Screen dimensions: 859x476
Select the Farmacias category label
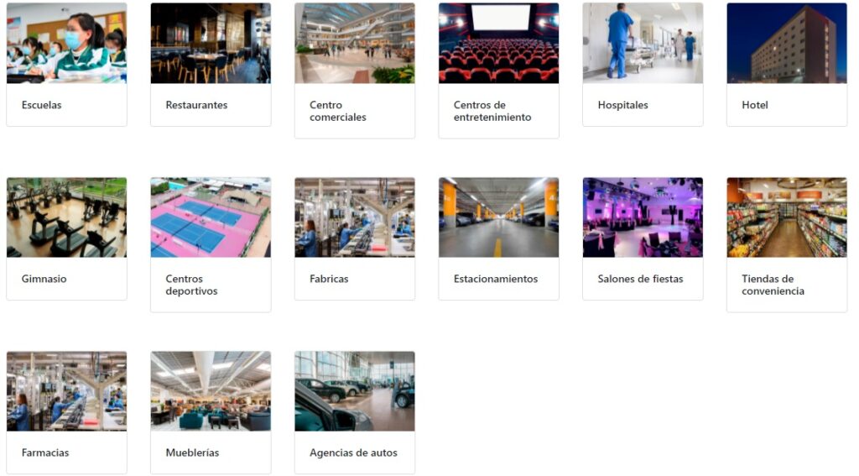click(45, 452)
